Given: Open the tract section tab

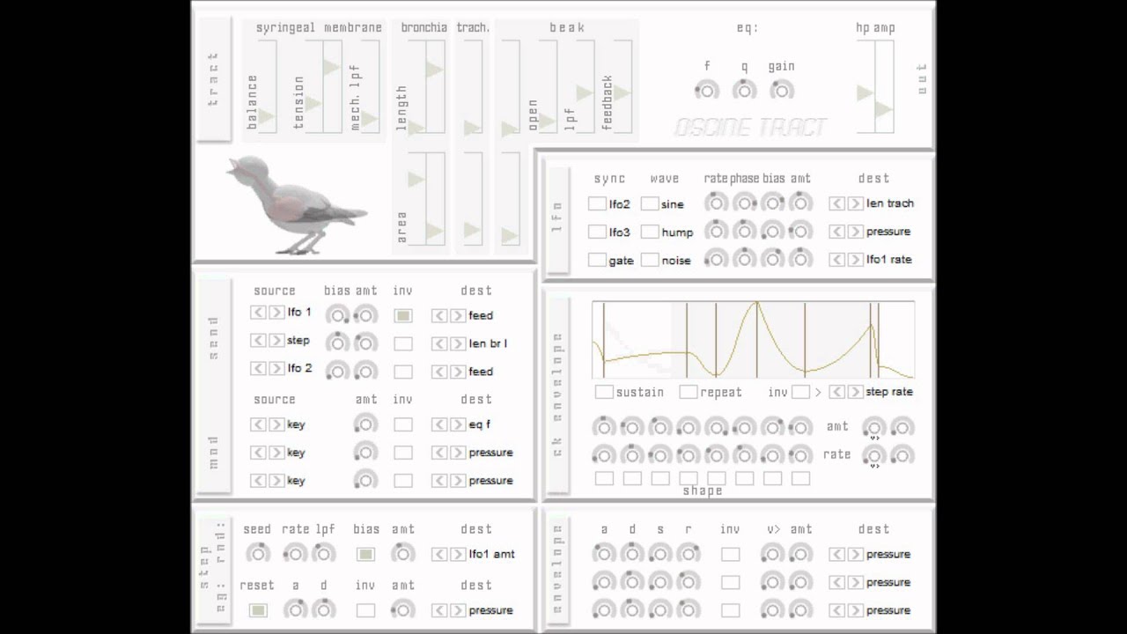Looking at the screenshot, I should pos(213,79).
